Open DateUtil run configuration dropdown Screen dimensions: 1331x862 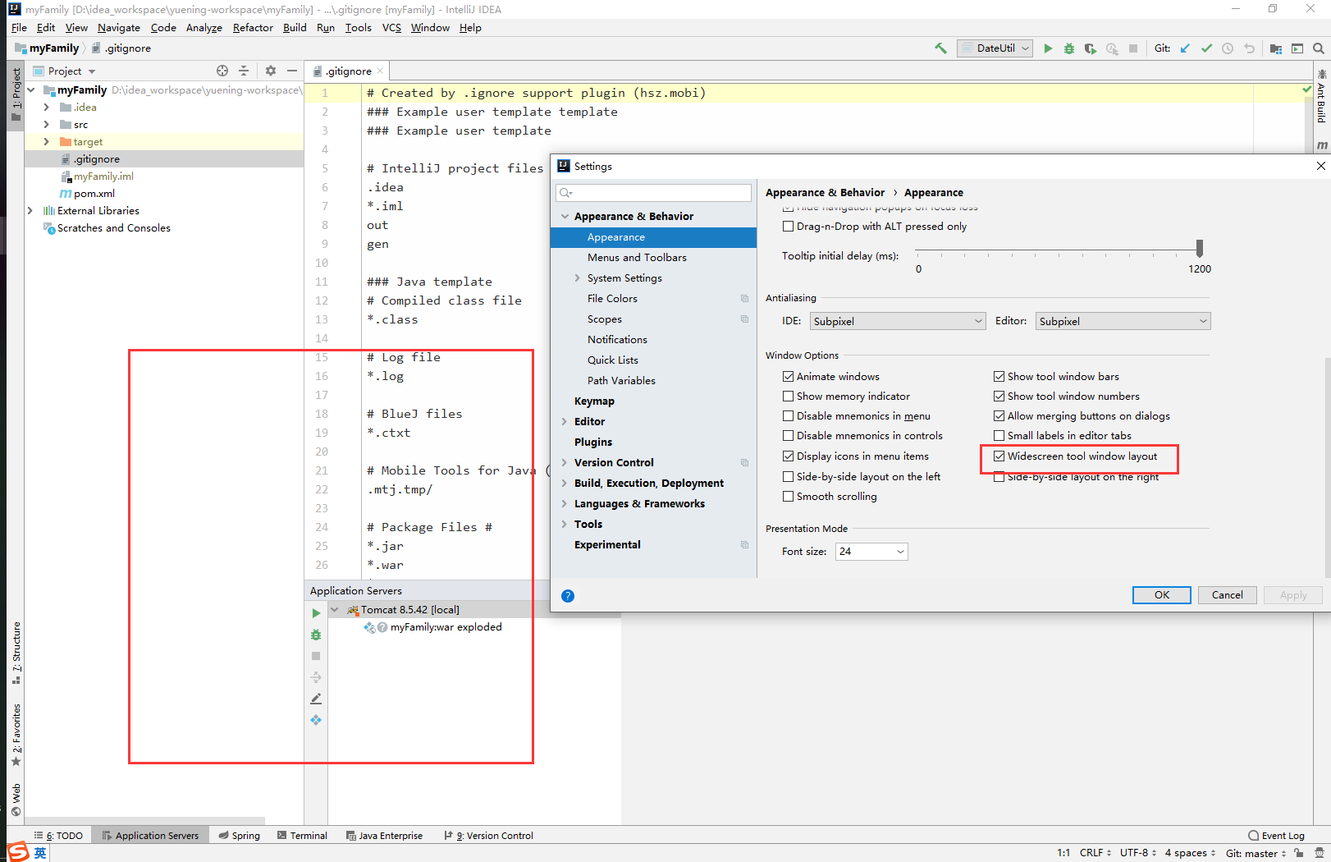click(995, 48)
